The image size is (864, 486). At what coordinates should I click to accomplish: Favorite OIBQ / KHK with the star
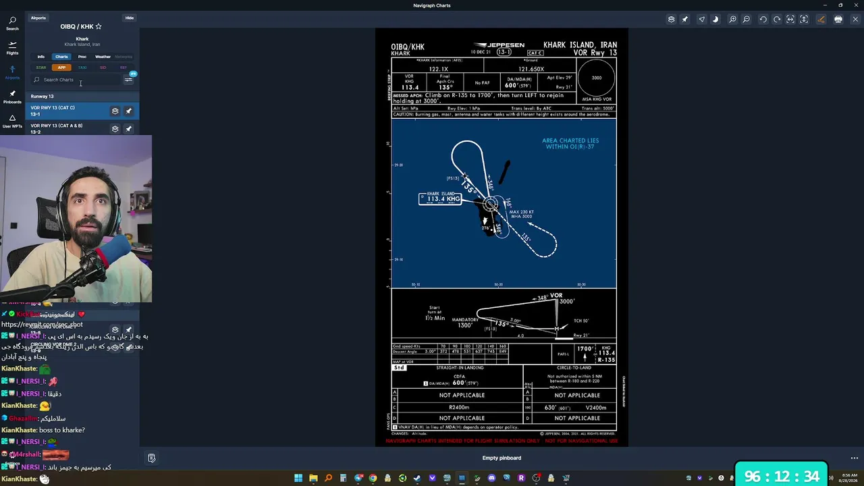click(99, 26)
